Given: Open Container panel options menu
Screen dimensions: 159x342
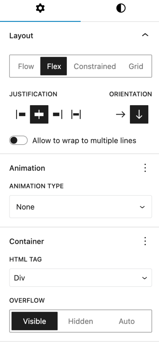Looking at the screenshot, I should click(145, 241).
